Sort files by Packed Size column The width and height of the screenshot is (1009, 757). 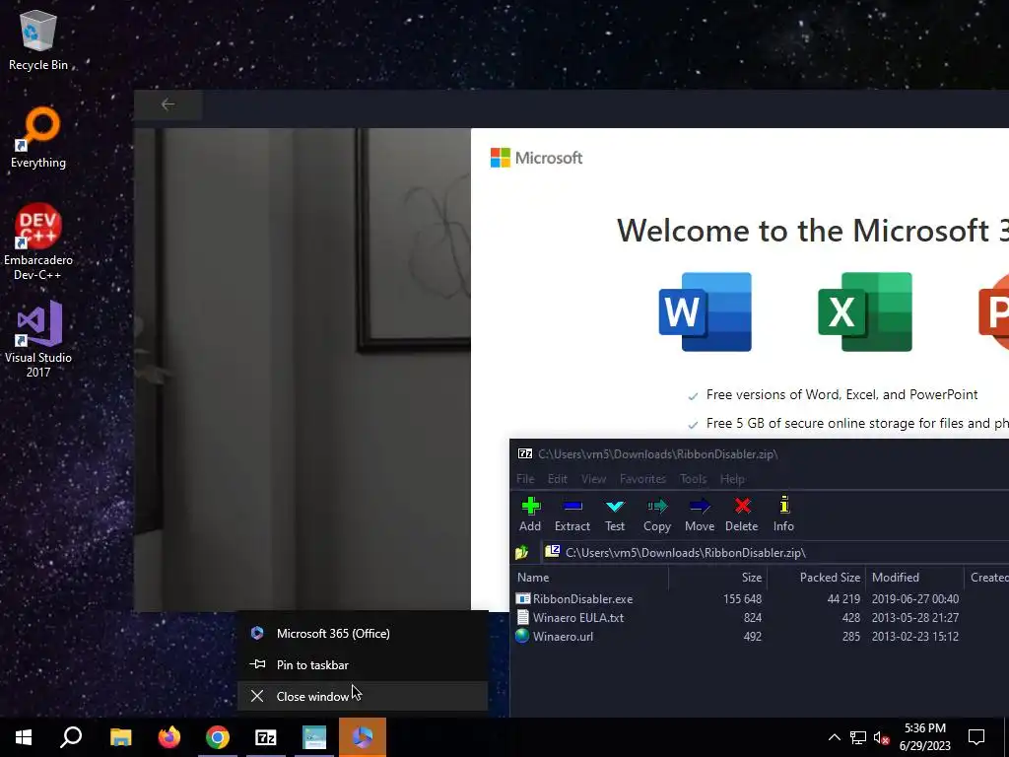point(817,578)
